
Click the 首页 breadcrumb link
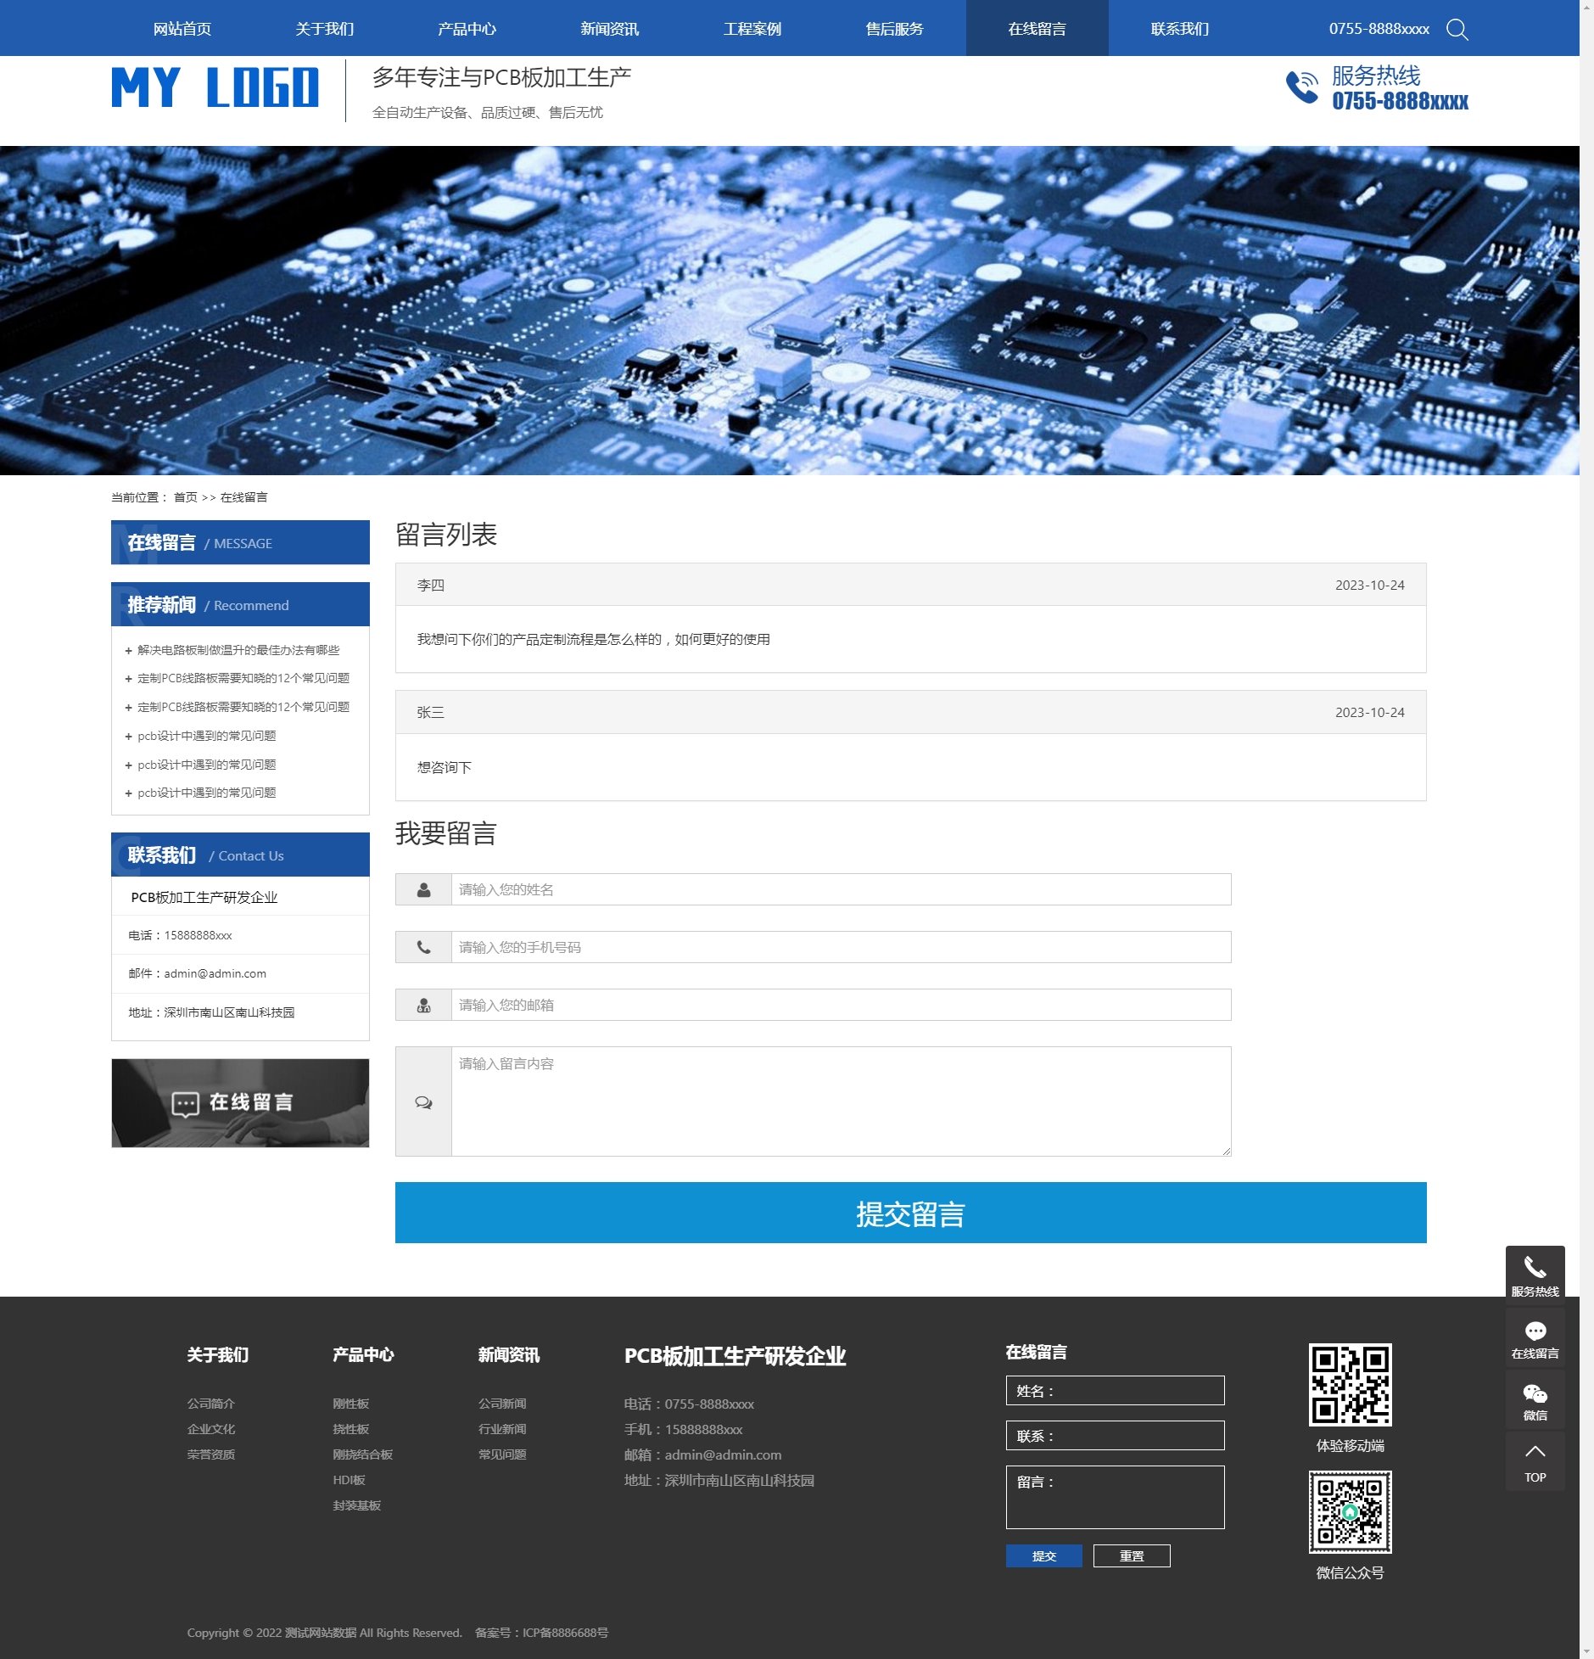(x=185, y=497)
